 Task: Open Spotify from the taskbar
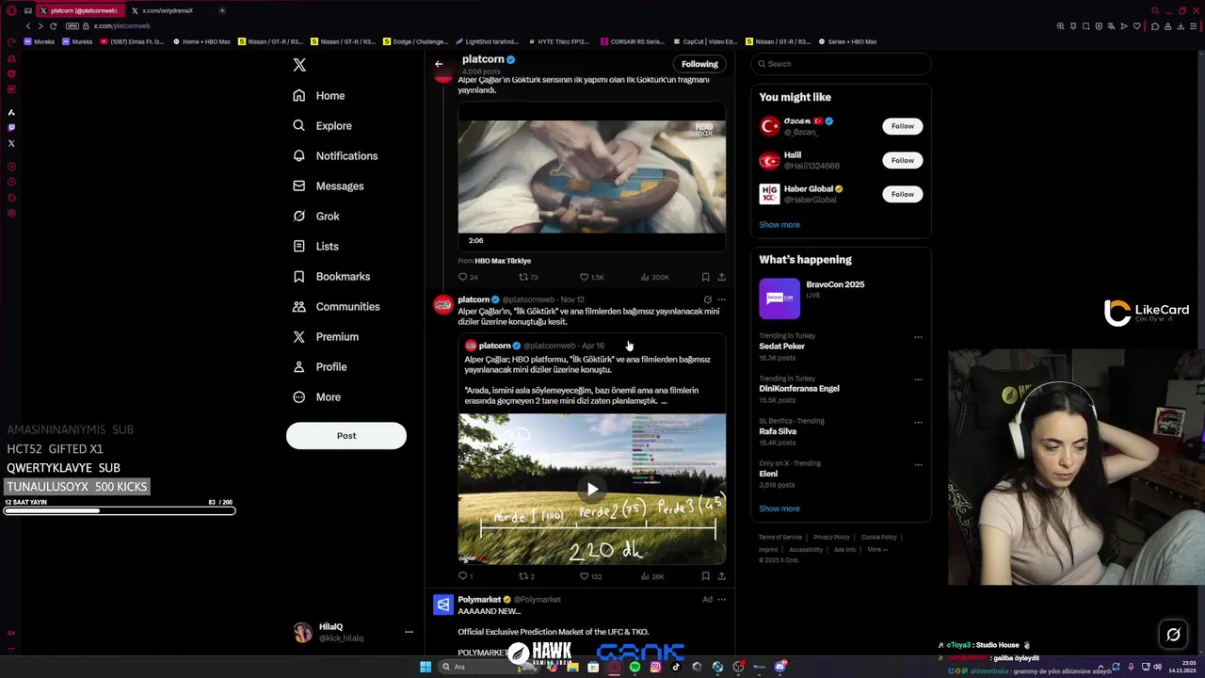click(x=635, y=667)
